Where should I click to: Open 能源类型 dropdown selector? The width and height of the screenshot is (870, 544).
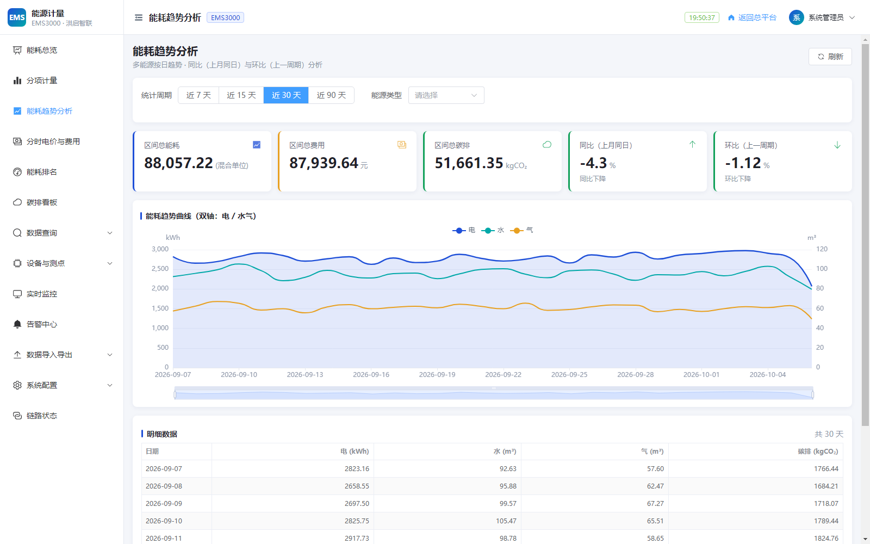pos(446,95)
